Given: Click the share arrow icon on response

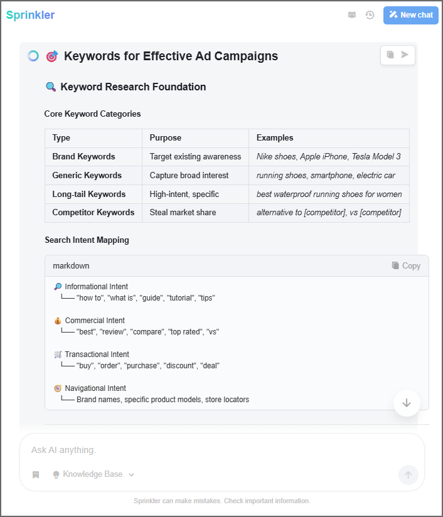Looking at the screenshot, I should (405, 55).
